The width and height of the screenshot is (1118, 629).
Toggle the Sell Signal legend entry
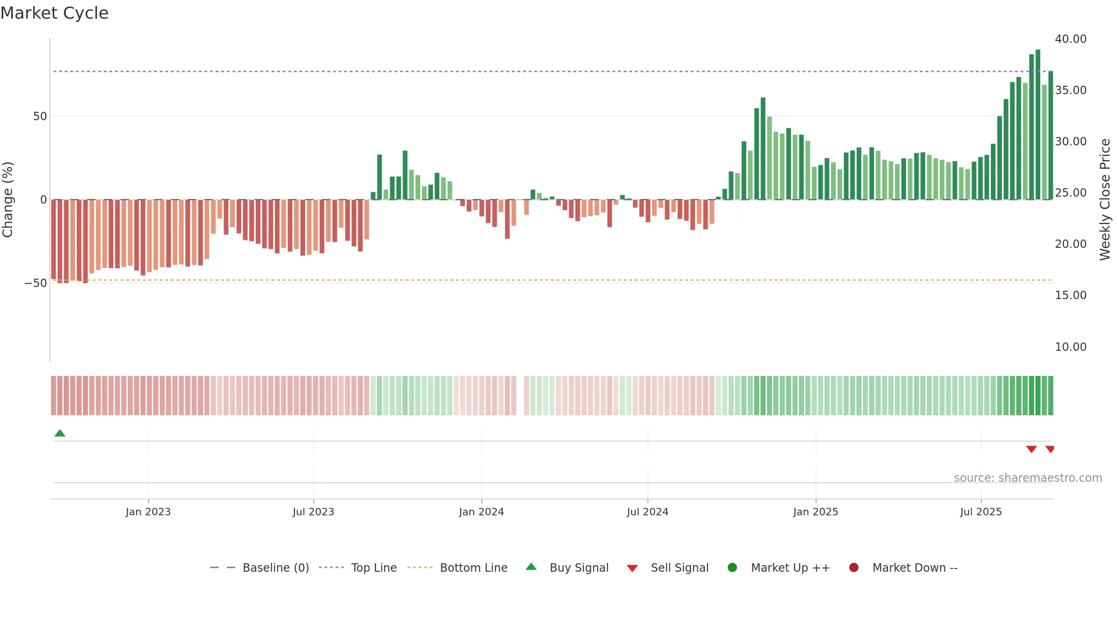pos(668,567)
